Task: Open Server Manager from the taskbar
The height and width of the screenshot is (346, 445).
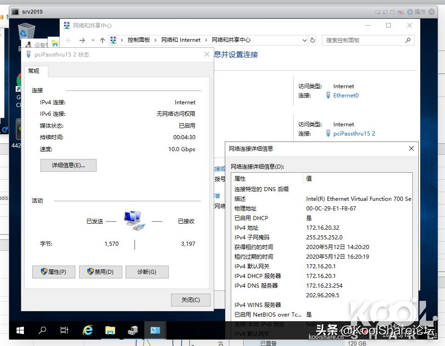Action: point(132,330)
